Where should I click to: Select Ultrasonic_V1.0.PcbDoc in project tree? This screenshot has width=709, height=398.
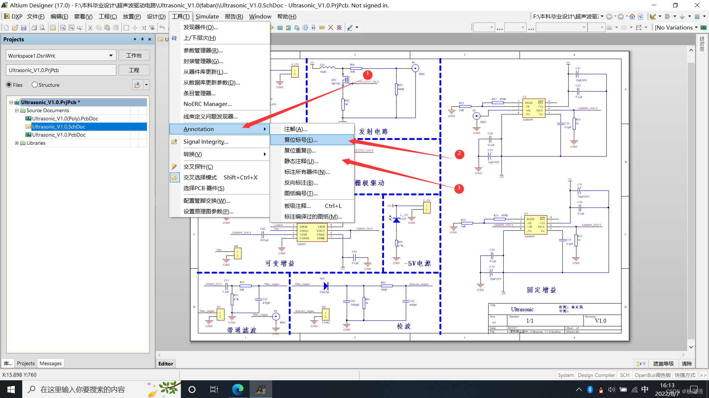59,135
